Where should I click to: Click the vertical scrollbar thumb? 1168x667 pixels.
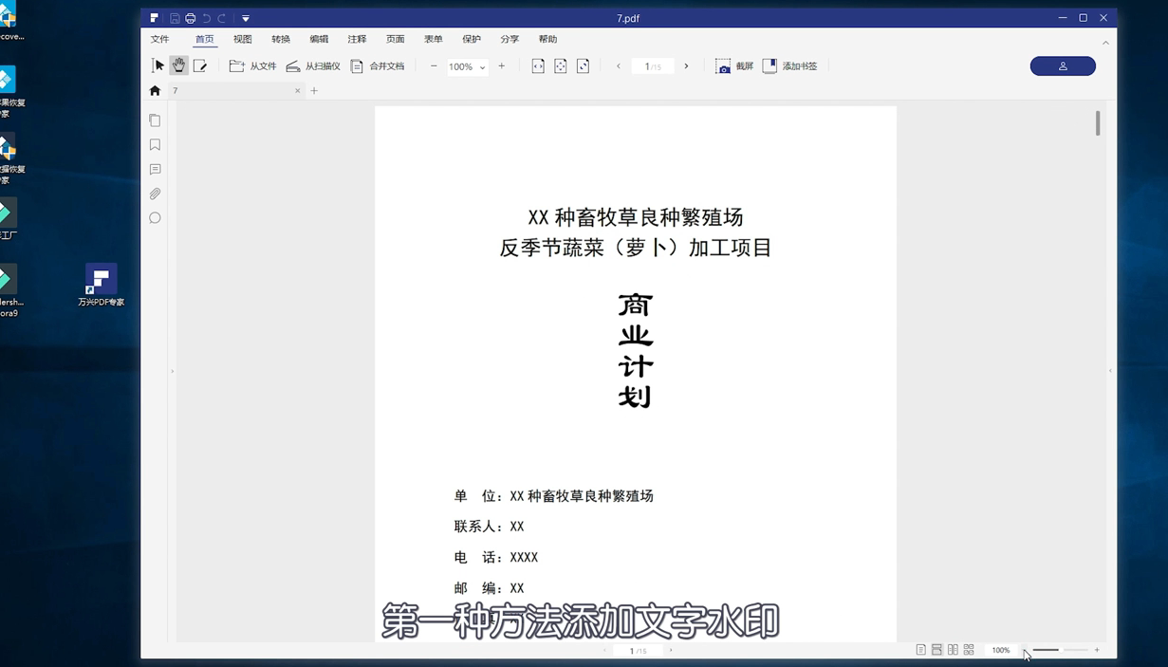pyautogui.click(x=1098, y=123)
